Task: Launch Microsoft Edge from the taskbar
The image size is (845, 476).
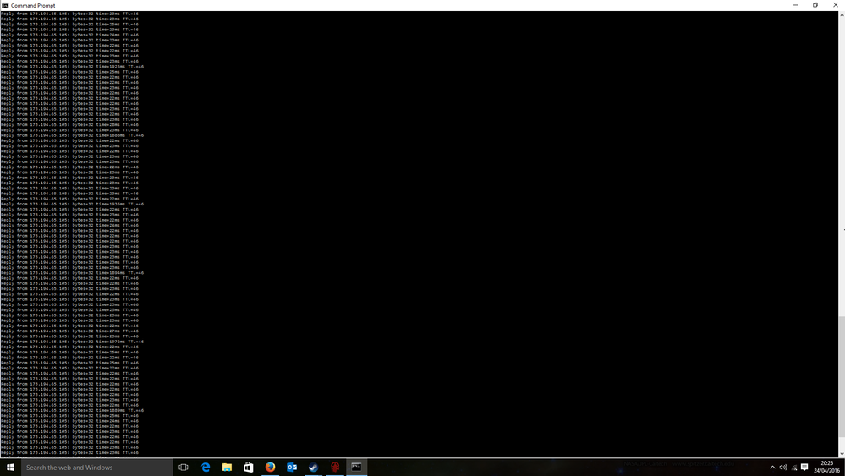Action: tap(206, 468)
